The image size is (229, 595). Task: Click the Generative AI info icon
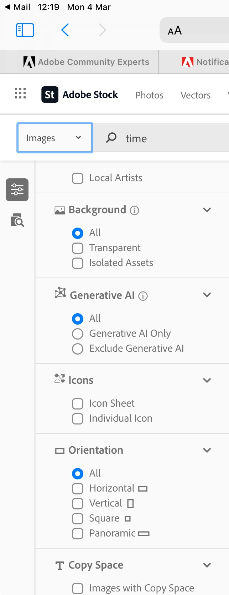pyautogui.click(x=143, y=296)
